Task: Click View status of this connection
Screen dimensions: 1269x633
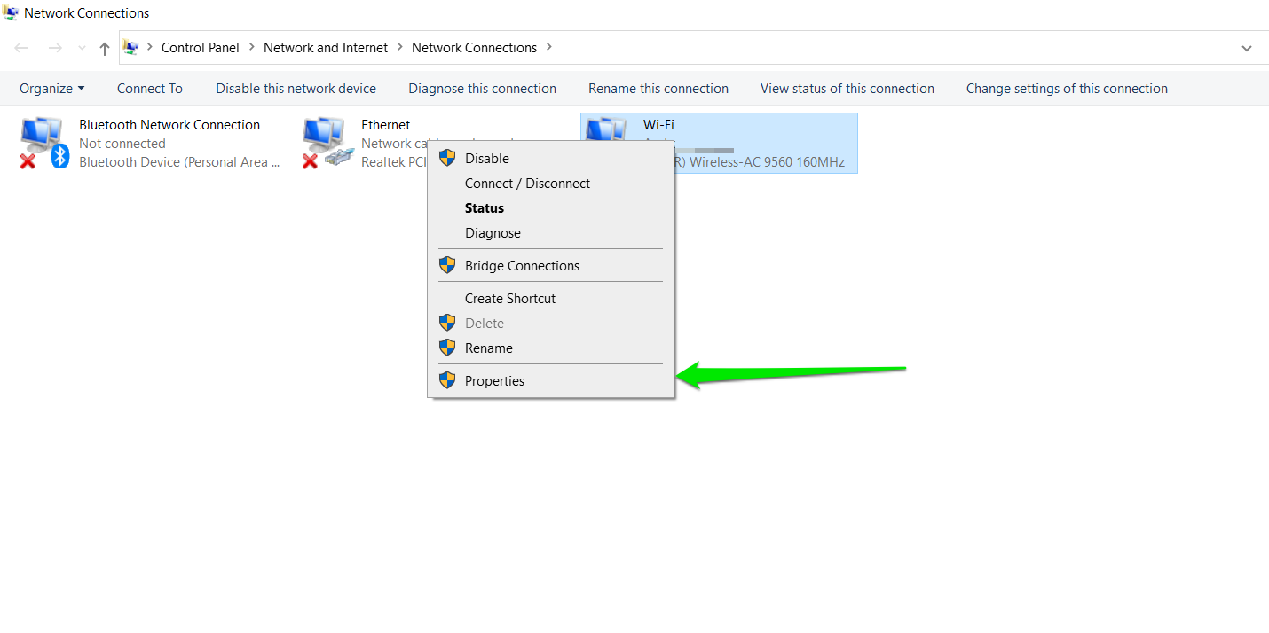Action: [x=847, y=89]
